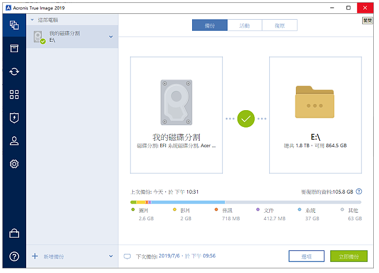The image size is (379, 273).
Task: Open the Help question mark icon
Action: 15,256
